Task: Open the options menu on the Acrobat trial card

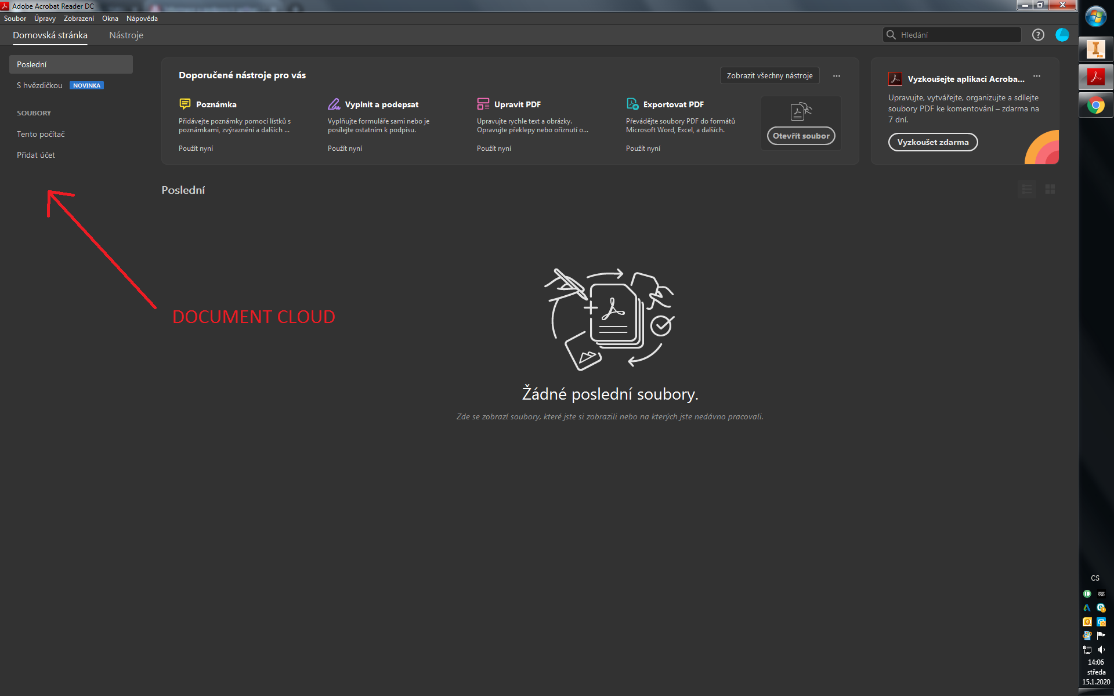Action: pos(1037,77)
